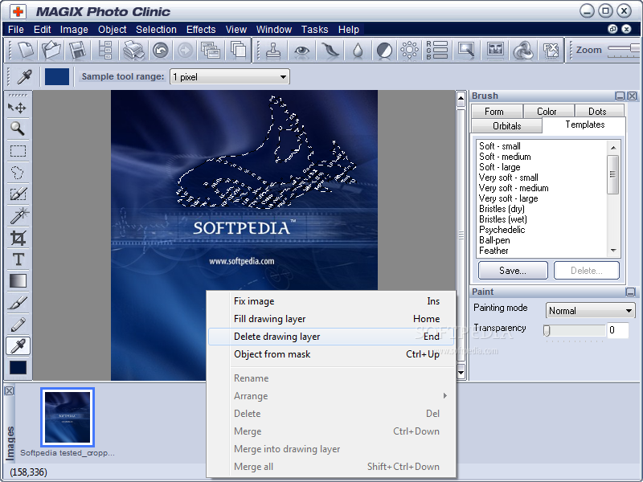Click the Print toolbar icon
The width and height of the screenshot is (643, 482).
click(133, 51)
